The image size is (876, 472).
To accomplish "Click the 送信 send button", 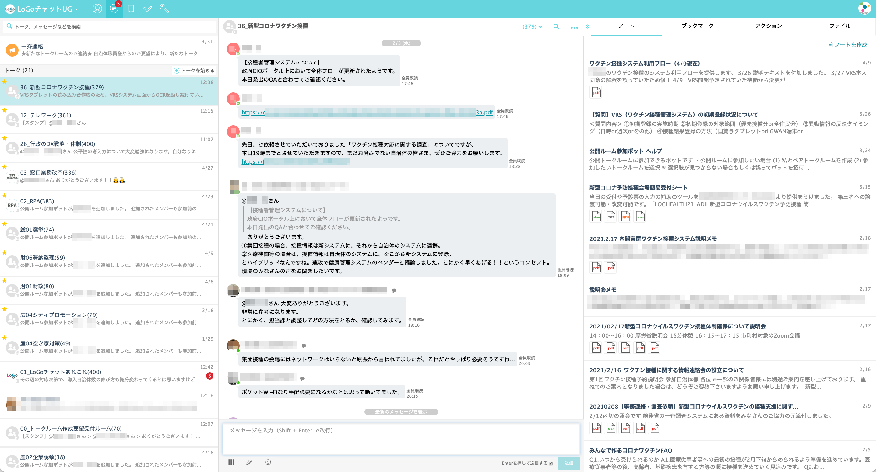I will click(x=568, y=463).
